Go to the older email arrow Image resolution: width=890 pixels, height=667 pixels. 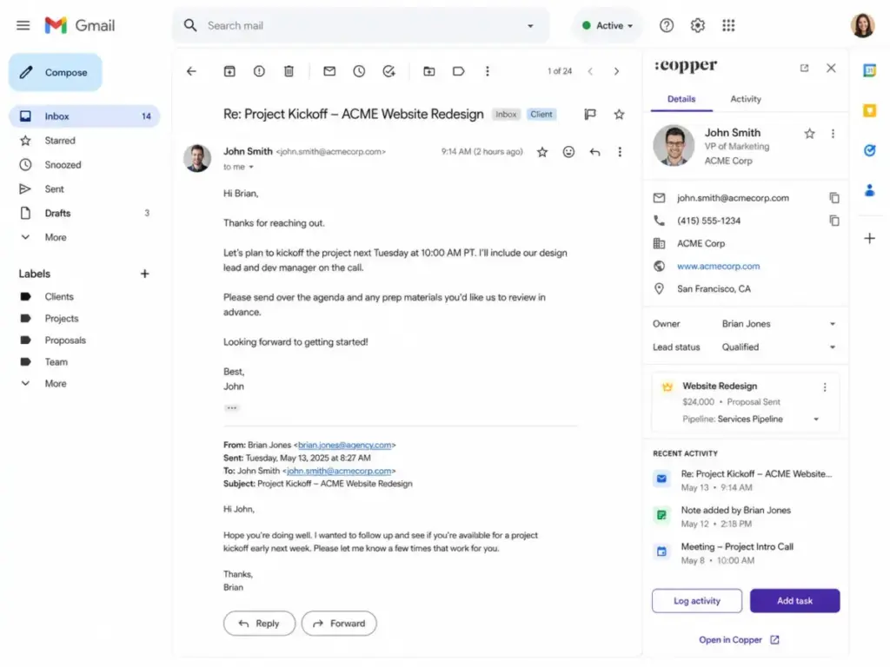[616, 71]
